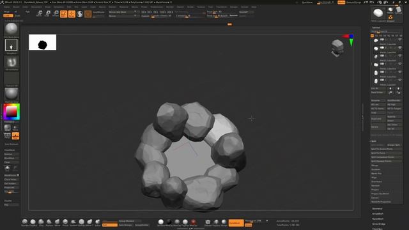Click the Del Other subtool button

[394, 125]
